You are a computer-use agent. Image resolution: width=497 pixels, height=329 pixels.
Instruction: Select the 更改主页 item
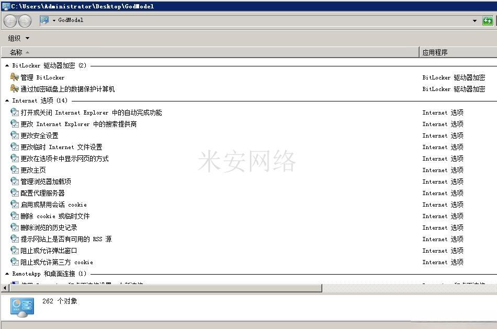click(x=33, y=170)
